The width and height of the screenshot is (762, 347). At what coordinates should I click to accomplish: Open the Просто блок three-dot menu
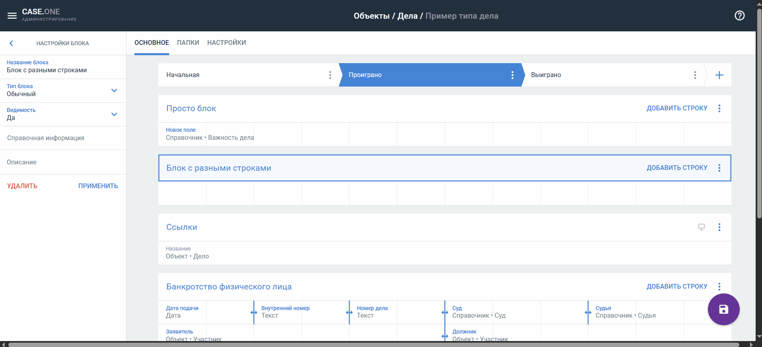click(x=719, y=108)
